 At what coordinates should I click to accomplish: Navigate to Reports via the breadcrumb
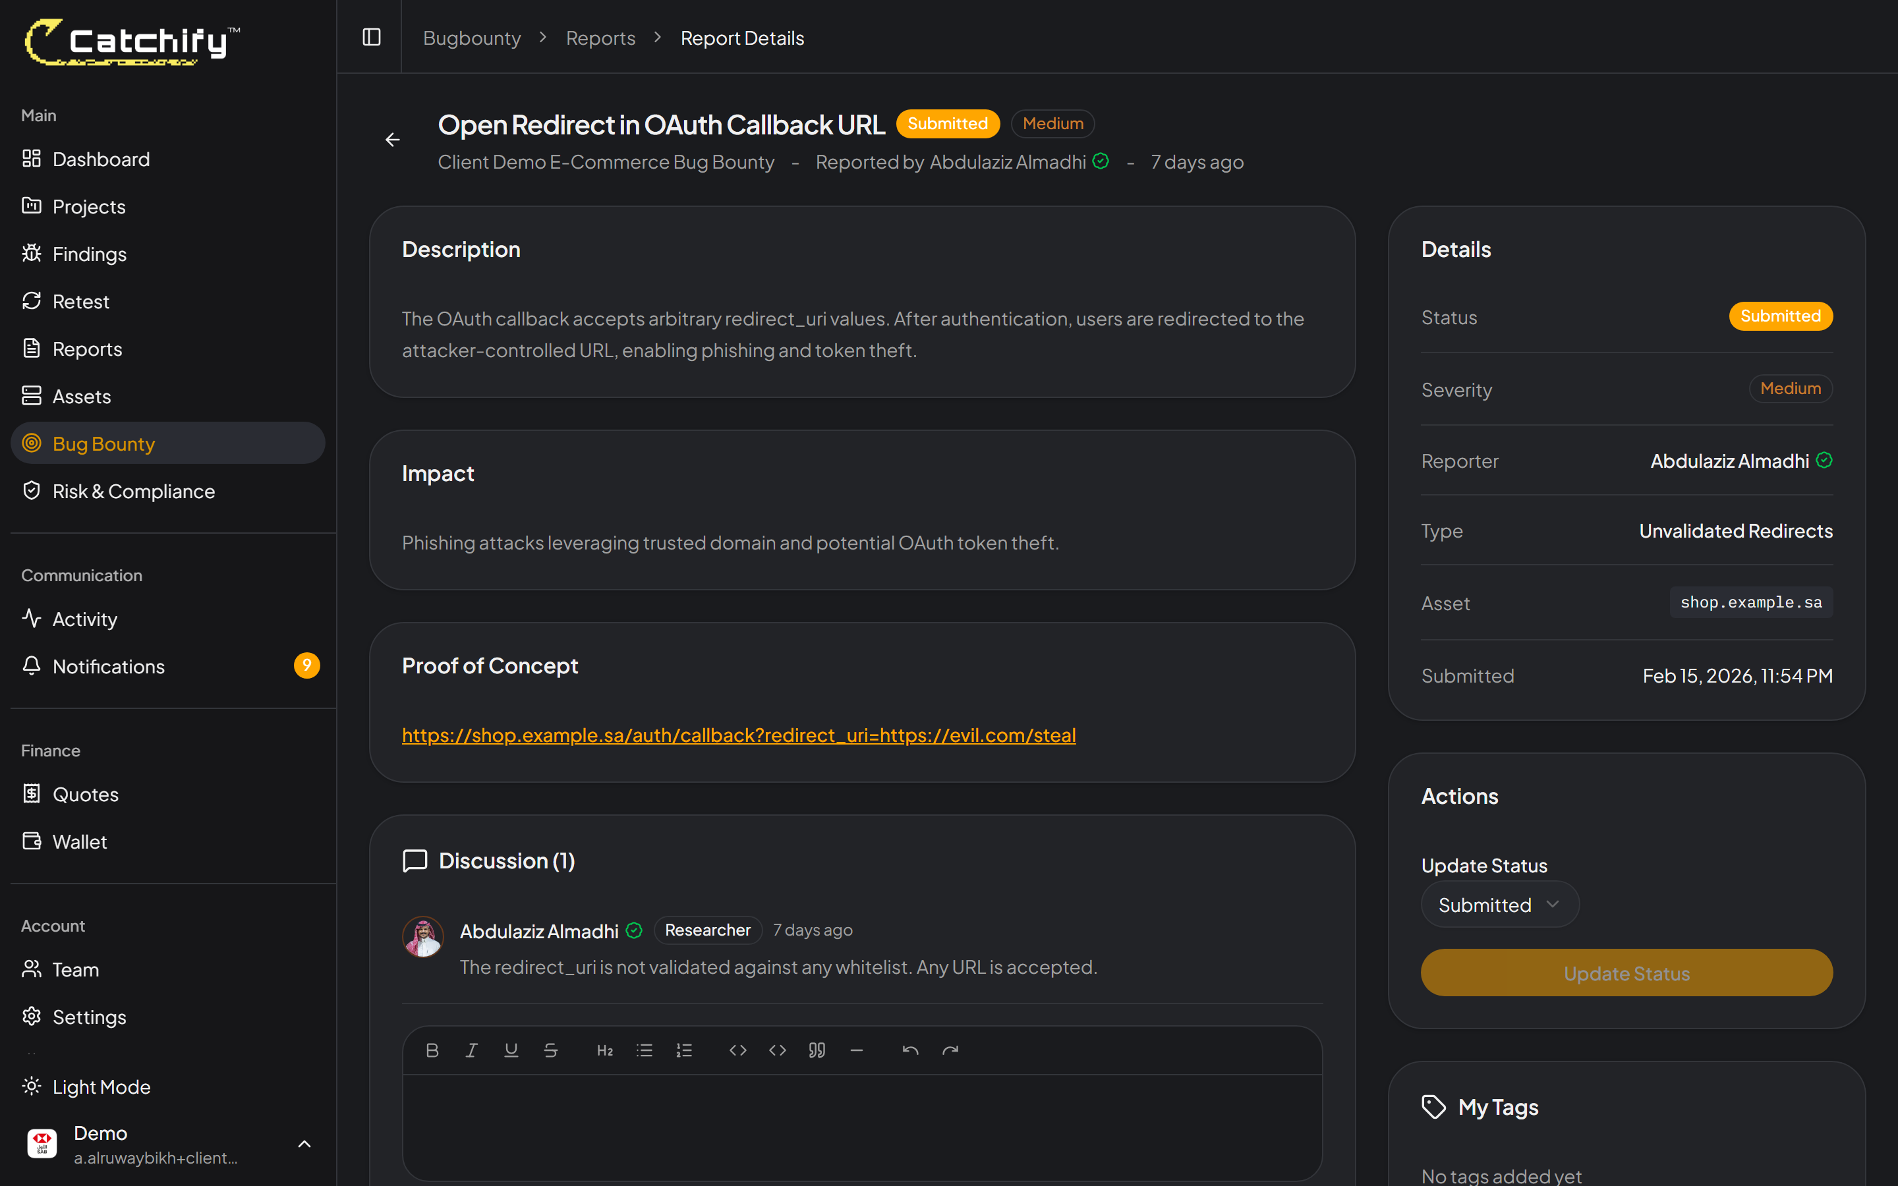pos(600,37)
